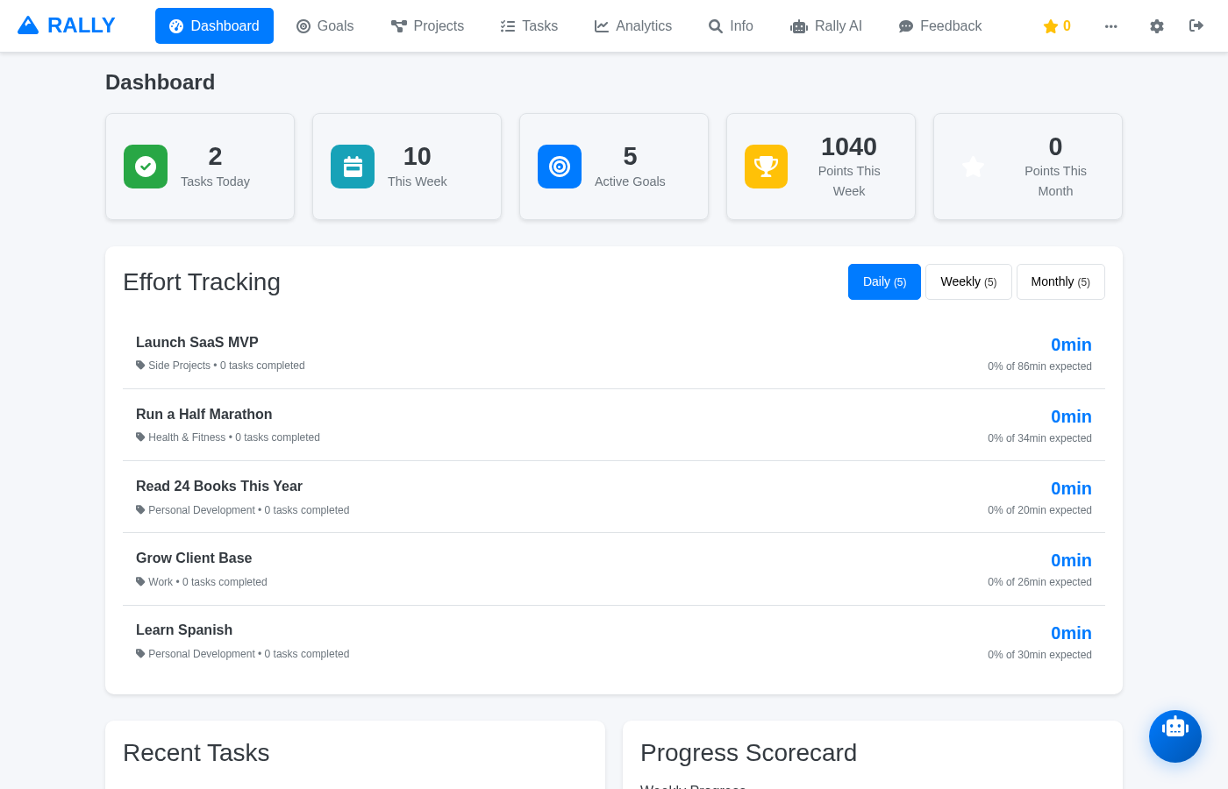Switch to Monthly effort view
Image resolution: width=1228 pixels, height=789 pixels.
point(1060,281)
